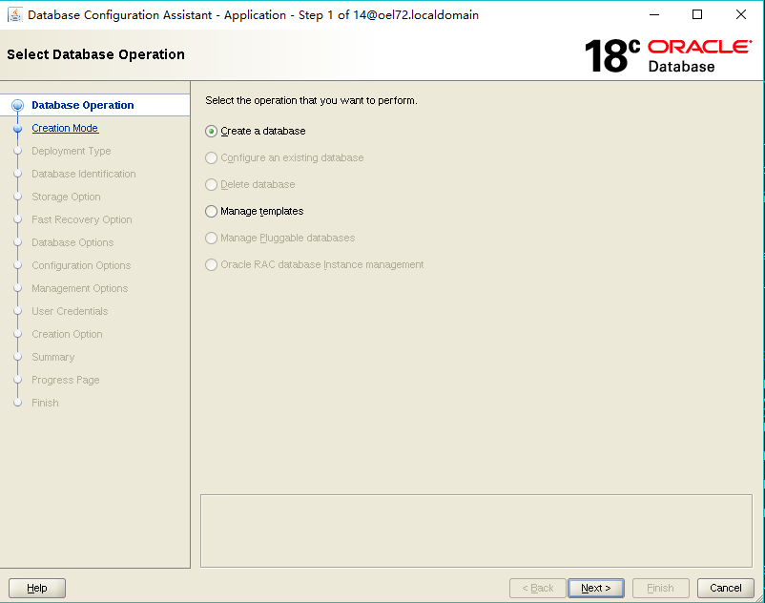The image size is (765, 603).
Task: Close the Database Configuration Assistant window
Action: pyautogui.click(x=740, y=15)
